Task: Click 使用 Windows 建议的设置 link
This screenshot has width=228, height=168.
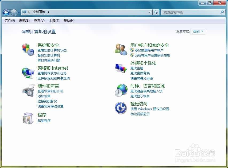Action: point(150,109)
